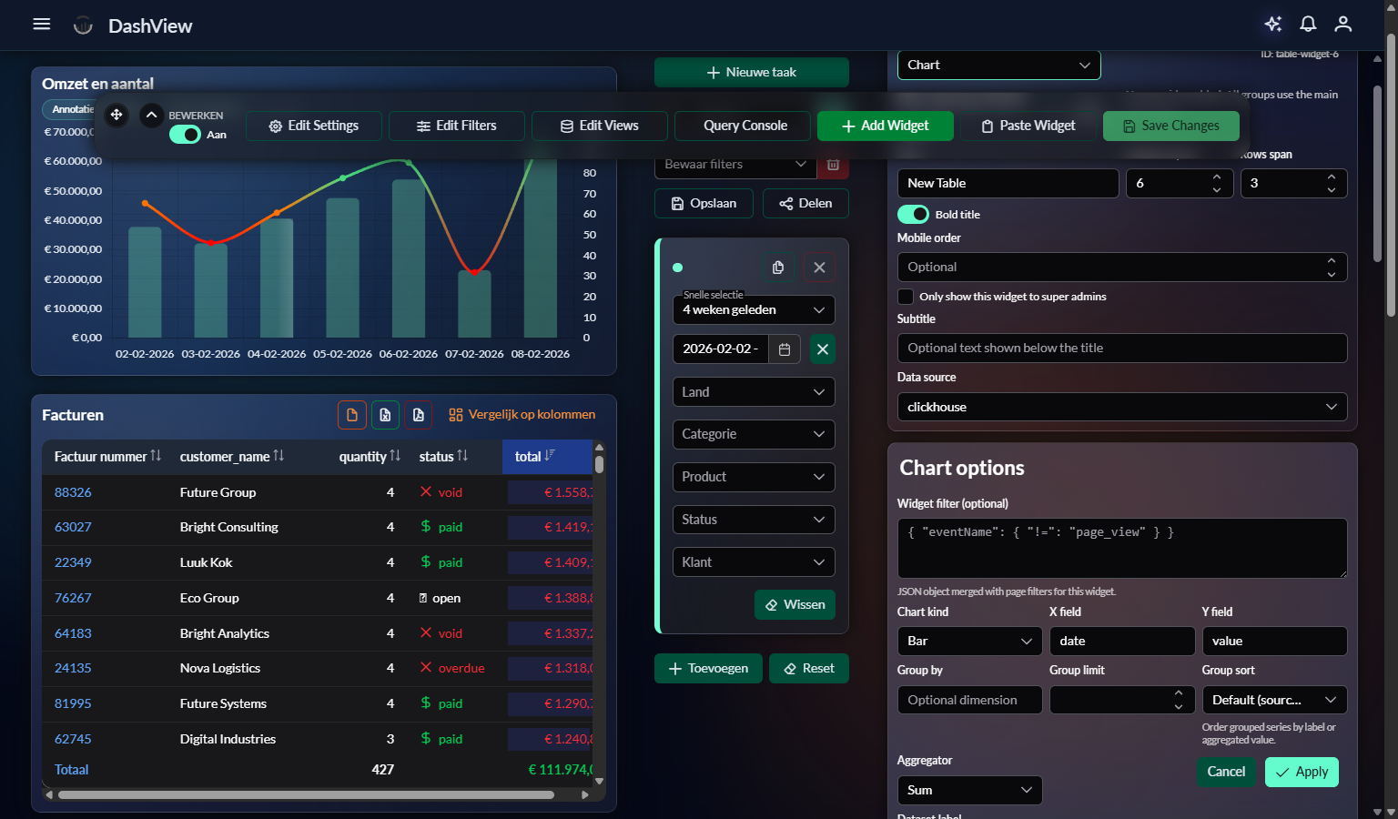Image resolution: width=1398 pixels, height=819 pixels.
Task: Open the Snelle selectie dropdown
Action: 753,309
